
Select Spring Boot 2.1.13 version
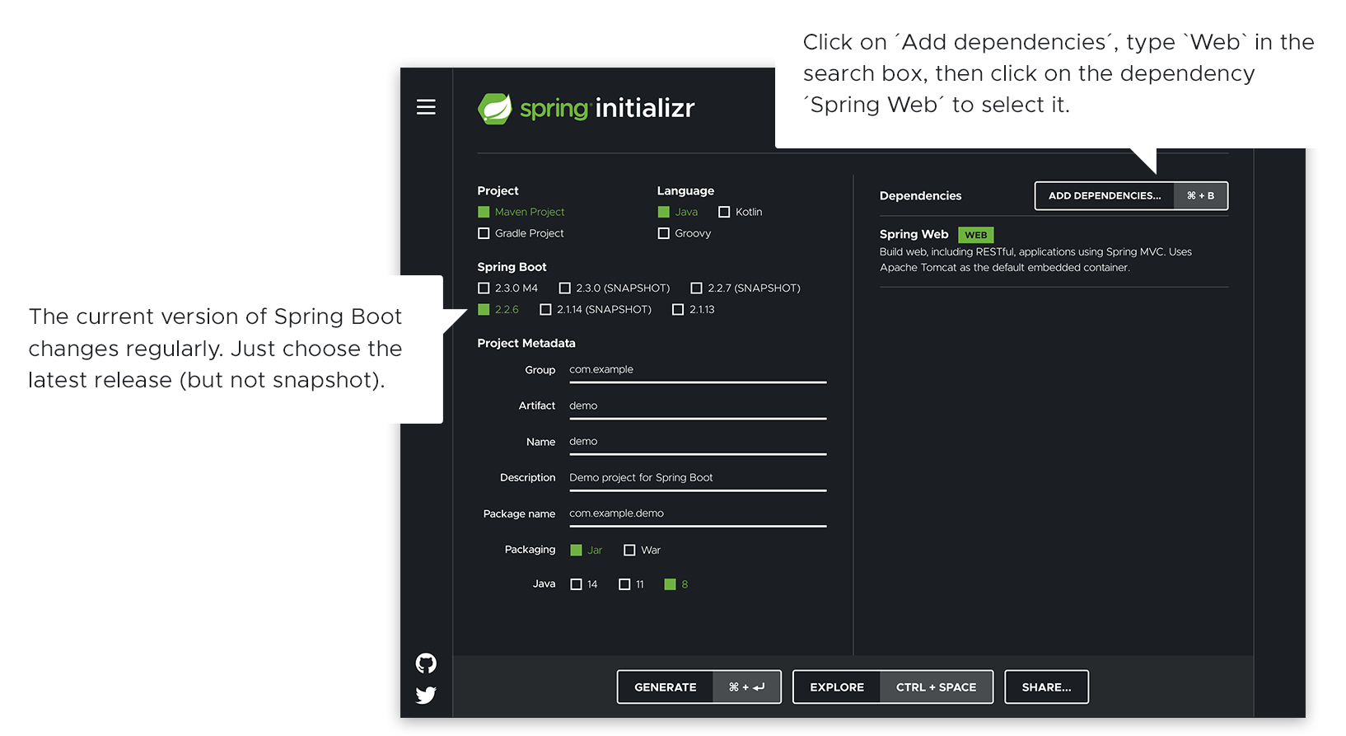point(678,310)
